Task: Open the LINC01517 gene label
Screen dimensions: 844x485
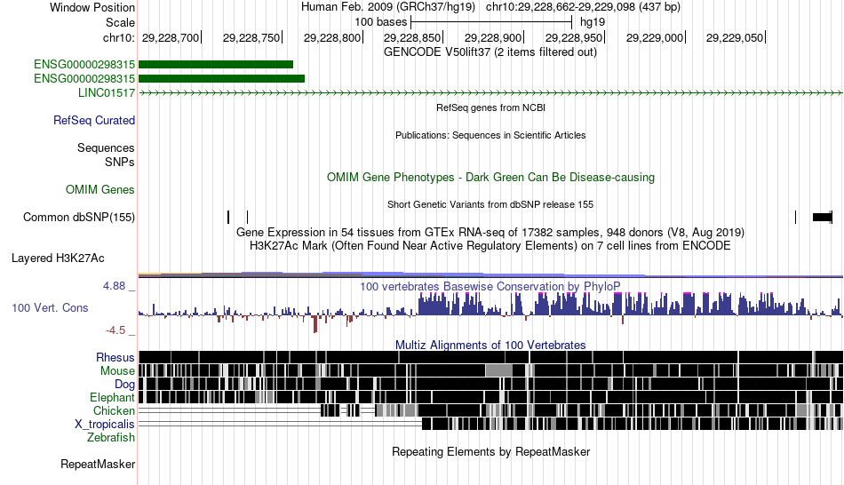Action: [107, 92]
